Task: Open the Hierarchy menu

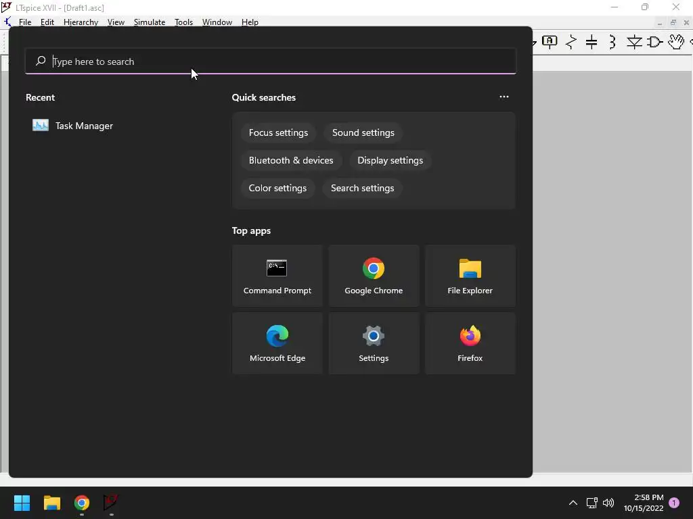Action: point(81,22)
